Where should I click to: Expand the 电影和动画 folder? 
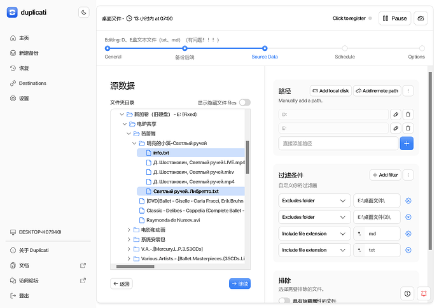pyautogui.click(x=129, y=230)
